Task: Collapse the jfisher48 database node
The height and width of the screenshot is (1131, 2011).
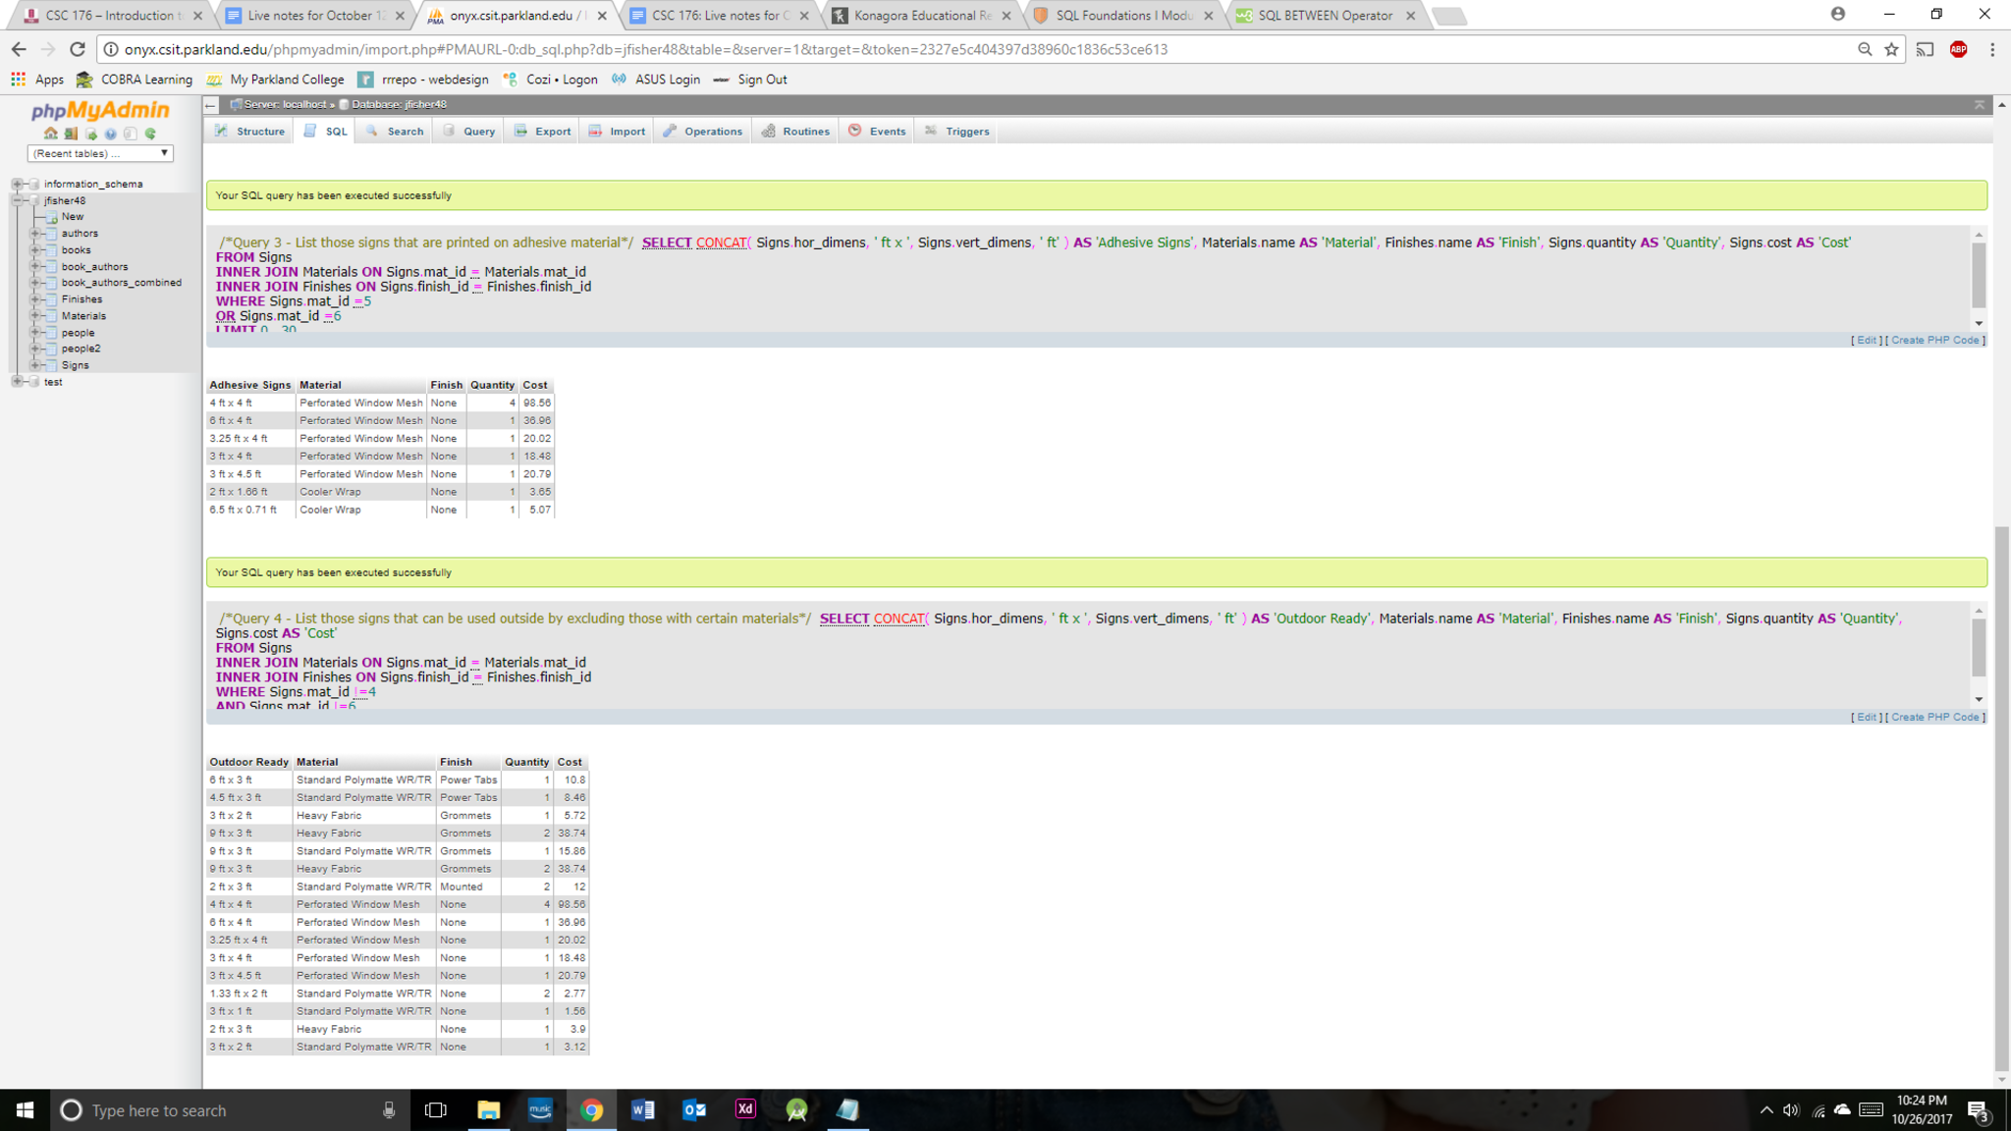Action: (x=17, y=200)
